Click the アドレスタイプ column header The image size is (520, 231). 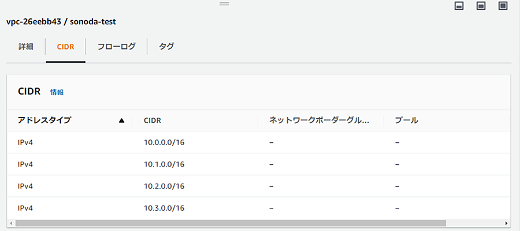pos(44,120)
